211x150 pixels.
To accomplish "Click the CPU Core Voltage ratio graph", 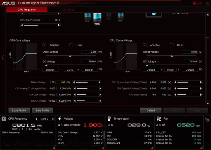I will (x=25, y=57).
